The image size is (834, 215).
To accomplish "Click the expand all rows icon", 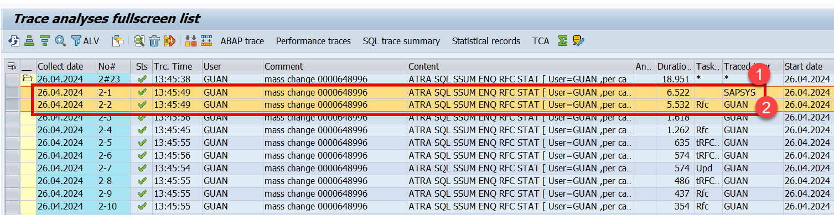I will coord(191,41).
